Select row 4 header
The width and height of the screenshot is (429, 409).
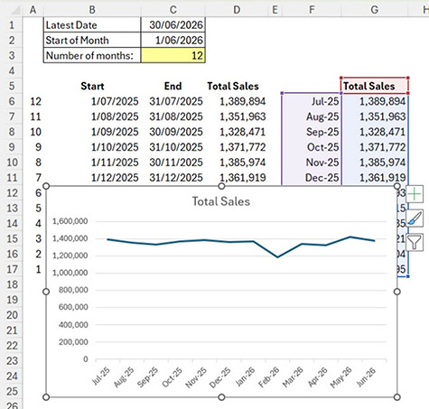pyautogui.click(x=12, y=70)
